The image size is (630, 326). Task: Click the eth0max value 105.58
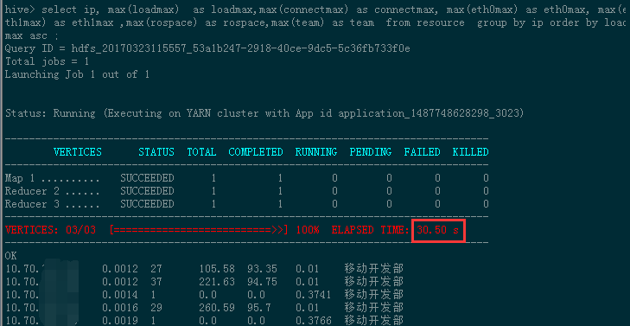[217, 269]
